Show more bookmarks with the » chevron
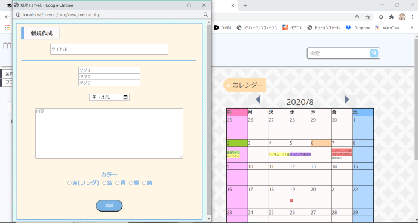The width and height of the screenshot is (418, 223). tap(413, 27)
